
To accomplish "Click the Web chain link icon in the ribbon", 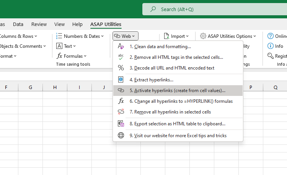I will [117, 36].
